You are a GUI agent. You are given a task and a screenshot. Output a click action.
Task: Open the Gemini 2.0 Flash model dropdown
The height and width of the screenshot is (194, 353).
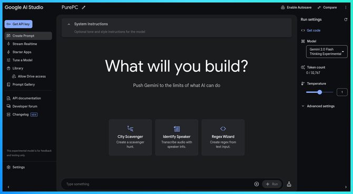click(327, 52)
